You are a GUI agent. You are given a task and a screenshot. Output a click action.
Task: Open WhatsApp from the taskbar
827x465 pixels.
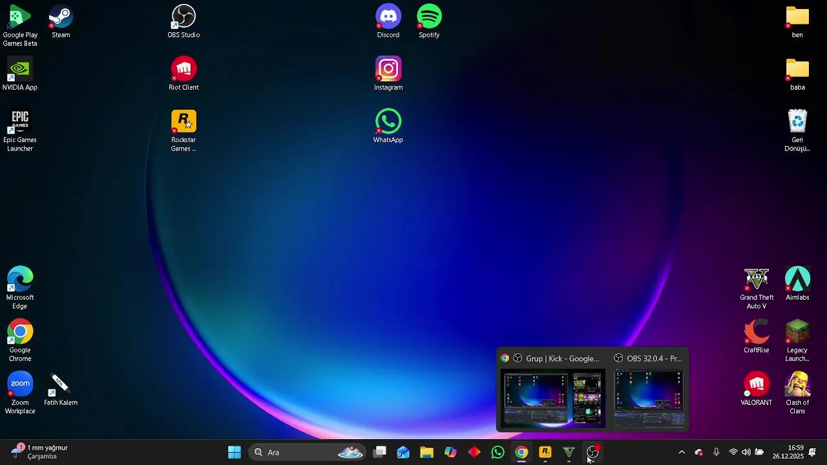(497, 452)
